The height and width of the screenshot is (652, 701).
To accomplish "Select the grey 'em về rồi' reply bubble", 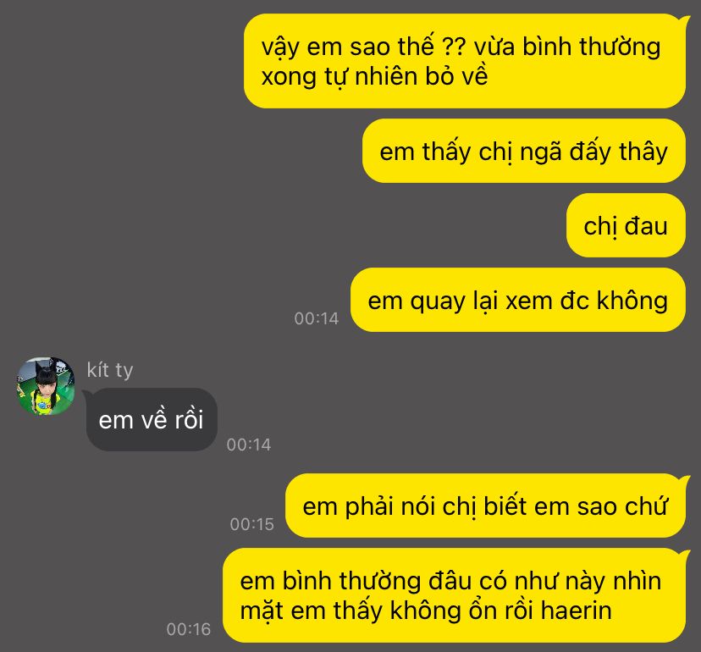I will [152, 419].
